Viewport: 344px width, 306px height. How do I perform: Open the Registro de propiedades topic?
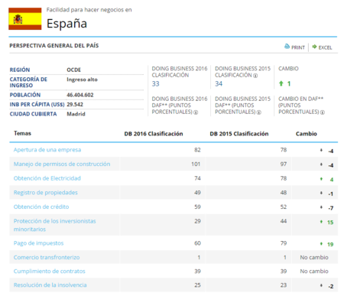click(46, 193)
